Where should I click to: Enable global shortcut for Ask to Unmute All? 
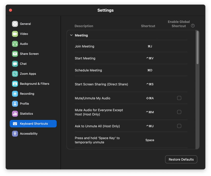pos(179,126)
